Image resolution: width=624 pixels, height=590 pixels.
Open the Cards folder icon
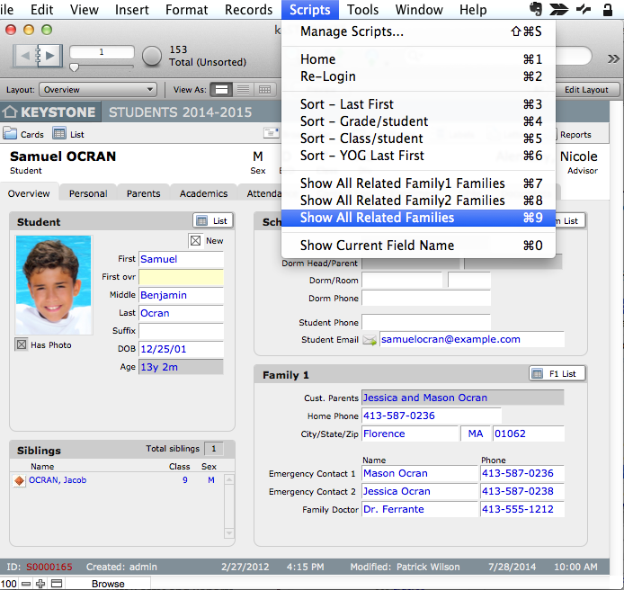click(x=11, y=134)
